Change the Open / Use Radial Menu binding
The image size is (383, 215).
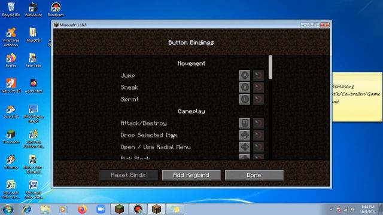pyautogui.click(x=245, y=147)
